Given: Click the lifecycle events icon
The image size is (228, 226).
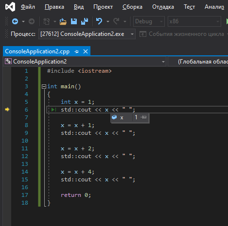Looking at the screenshot, I should pos(143,34).
